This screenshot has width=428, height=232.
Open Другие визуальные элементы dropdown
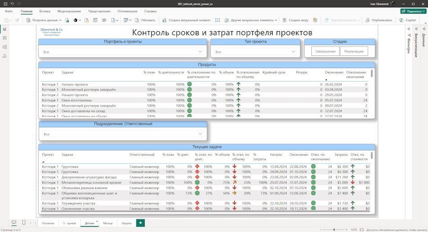tap(250, 20)
